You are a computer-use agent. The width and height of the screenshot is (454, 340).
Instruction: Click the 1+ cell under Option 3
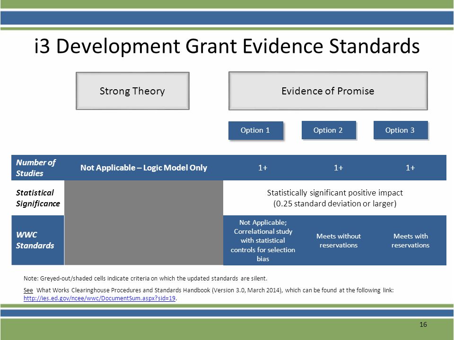(410, 168)
